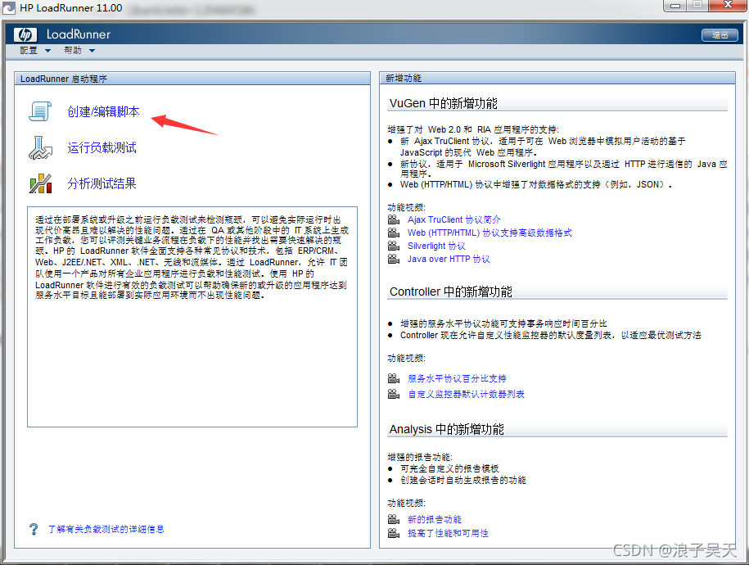
Task: Close the HP LoadRunner window
Action: click(x=728, y=5)
